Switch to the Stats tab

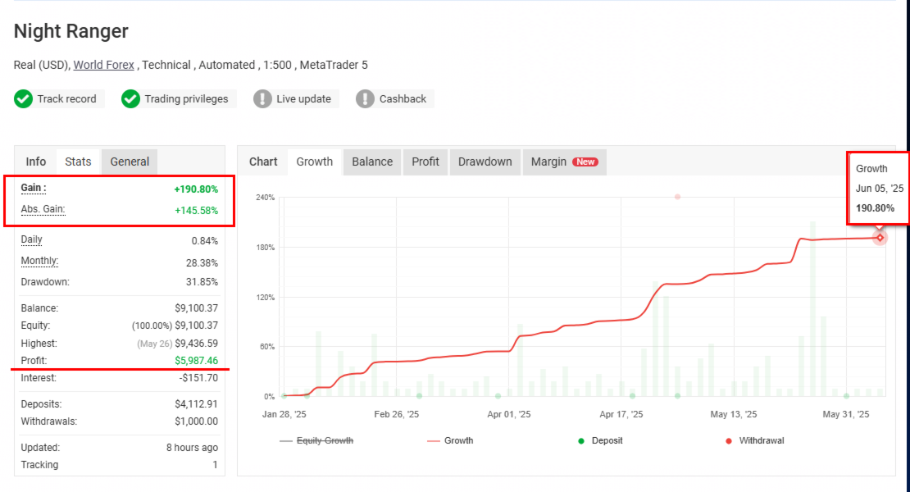pos(78,162)
